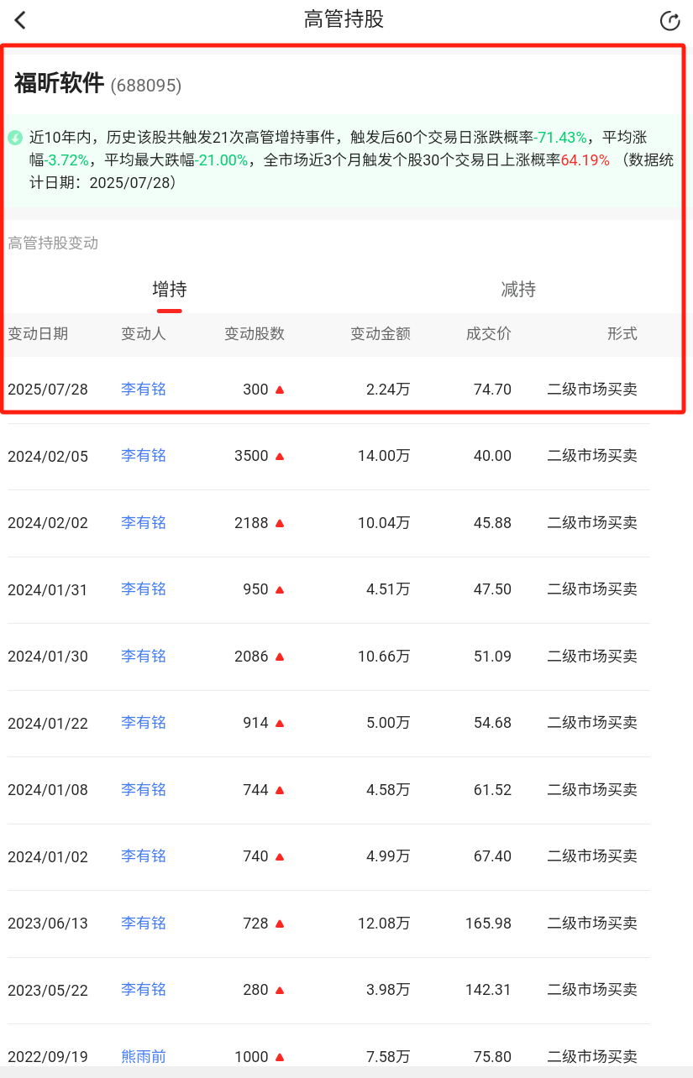Select the date 2024/02/02
Screen dimensions: 693x1078
[48, 523]
